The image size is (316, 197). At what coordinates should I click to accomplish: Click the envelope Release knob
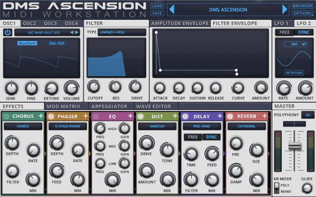pyautogui.click(x=215, y=88)
